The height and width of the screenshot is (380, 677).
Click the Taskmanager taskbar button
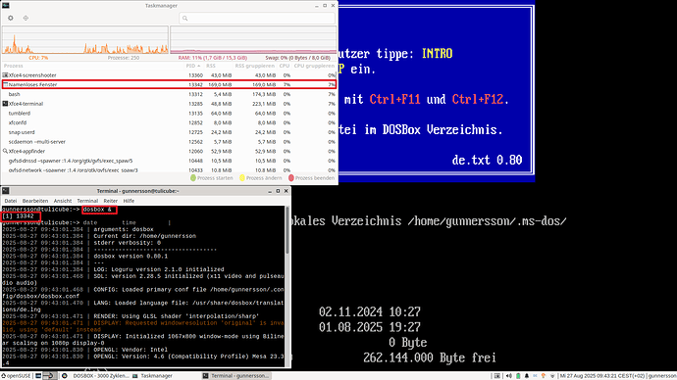point(153,376)
